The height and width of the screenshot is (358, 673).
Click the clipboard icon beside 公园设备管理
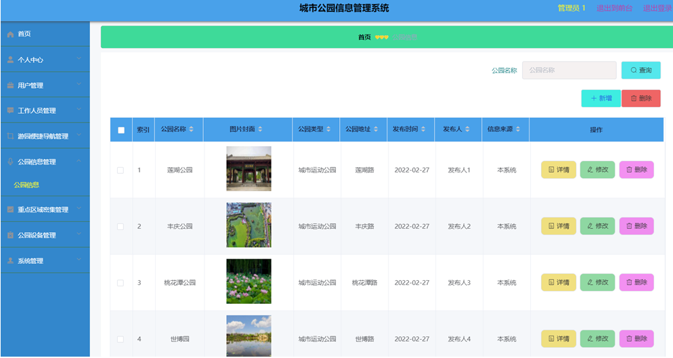pyautogui.click(x=10, y=236)
